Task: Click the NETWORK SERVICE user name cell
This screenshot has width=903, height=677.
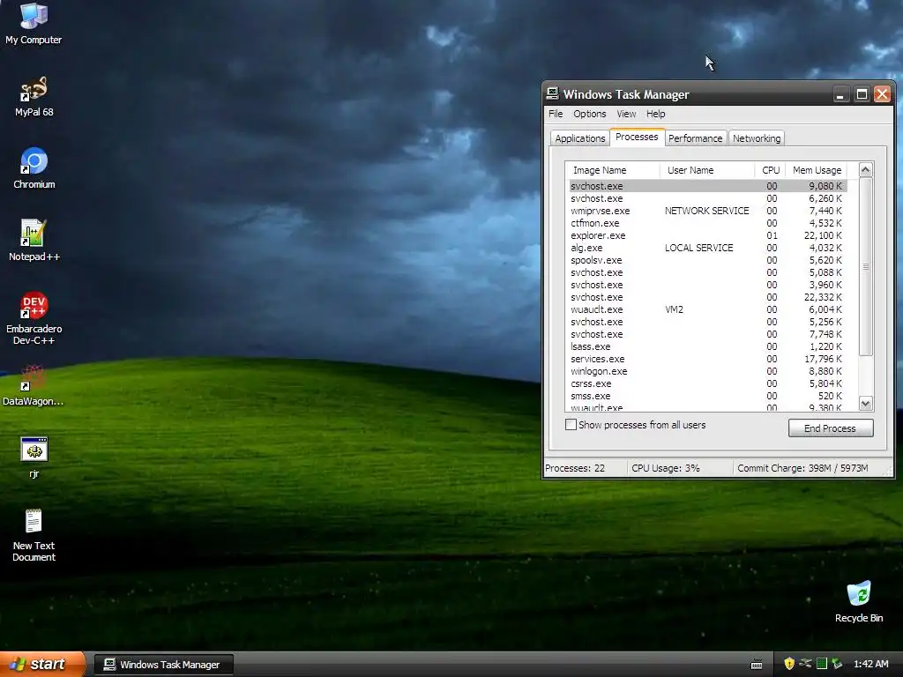Action: pos(706,211)
